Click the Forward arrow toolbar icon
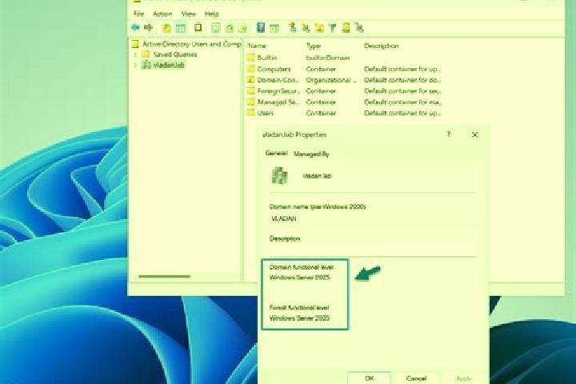Viewport: 576px width, 384px height. click(149, 27)
